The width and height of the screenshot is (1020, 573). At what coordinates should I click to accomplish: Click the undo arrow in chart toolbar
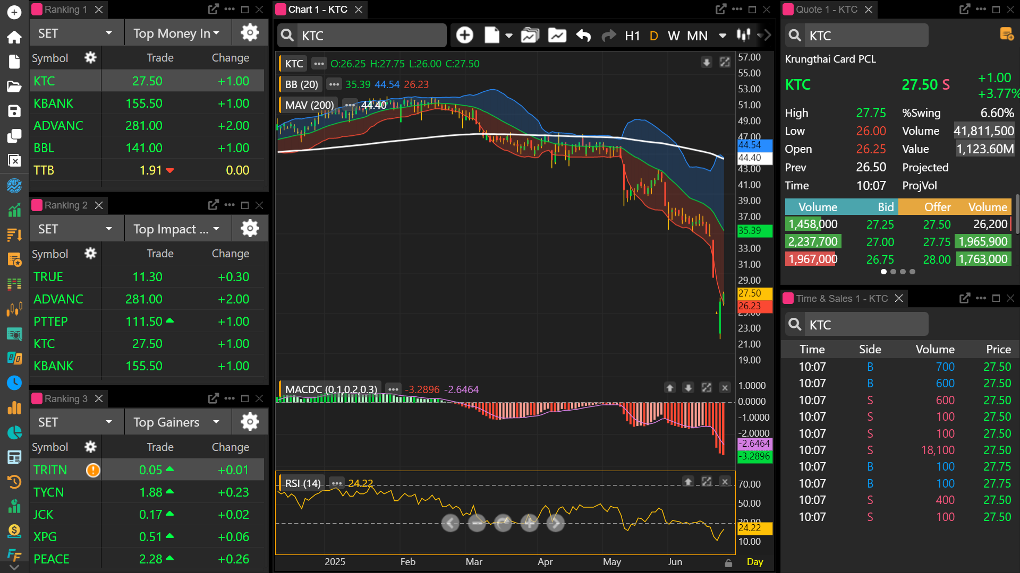pos(583,36)
